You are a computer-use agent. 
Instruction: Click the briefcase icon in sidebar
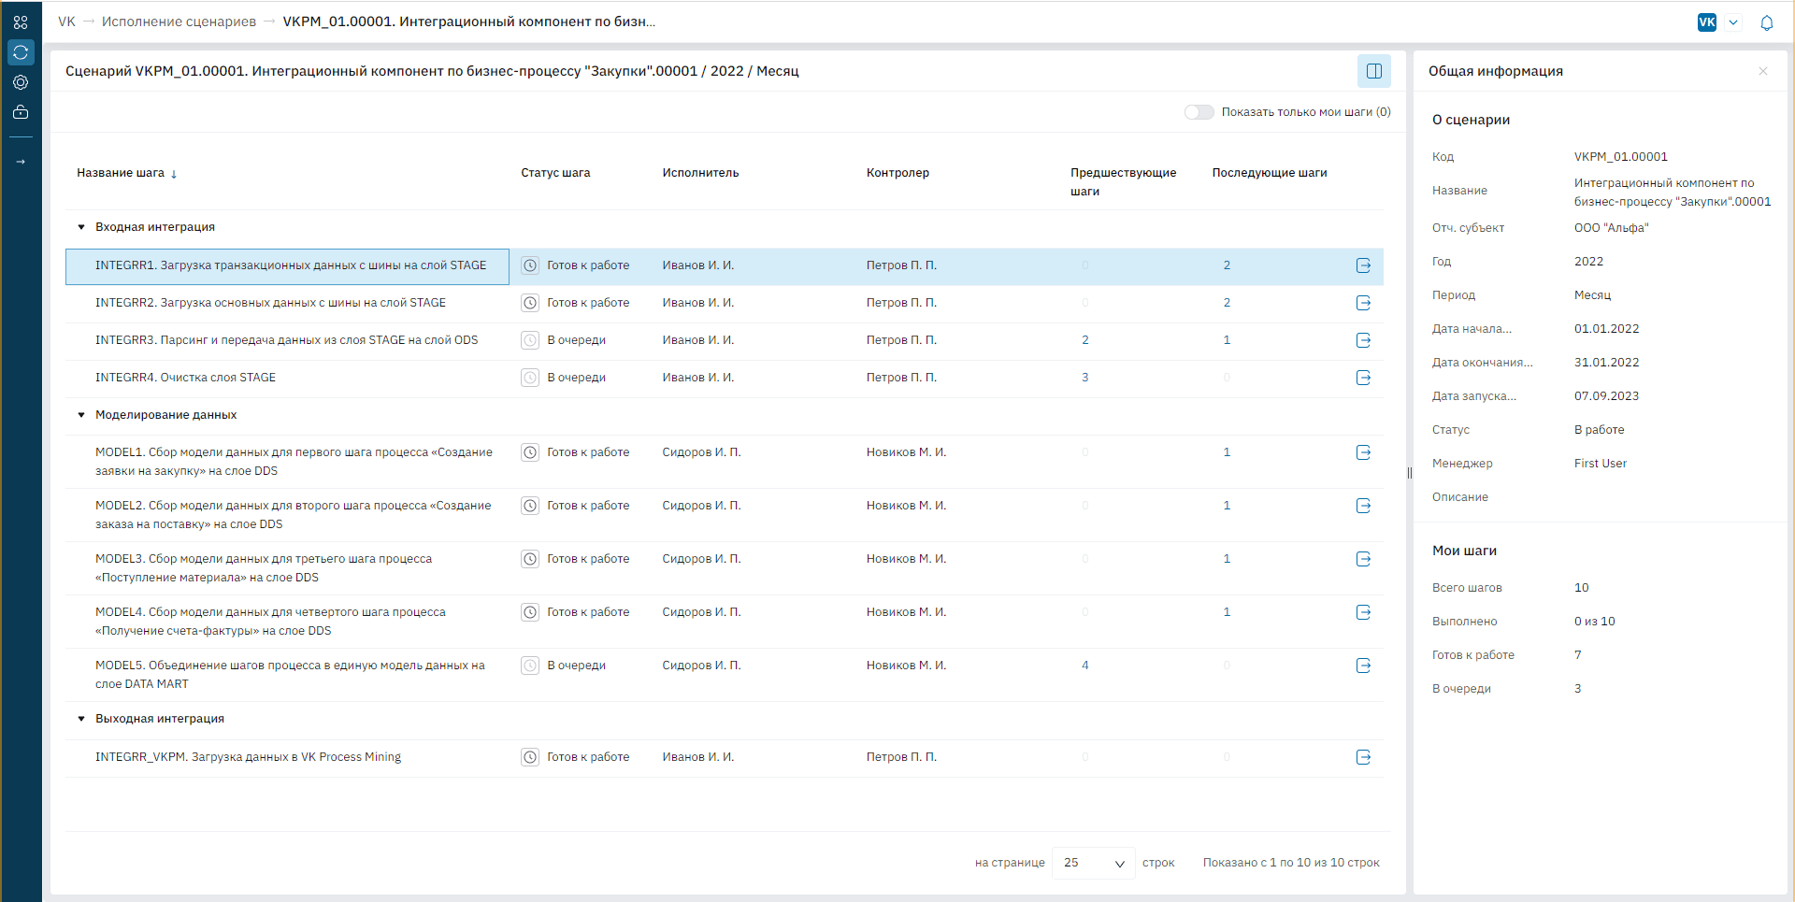pos(21,112)
